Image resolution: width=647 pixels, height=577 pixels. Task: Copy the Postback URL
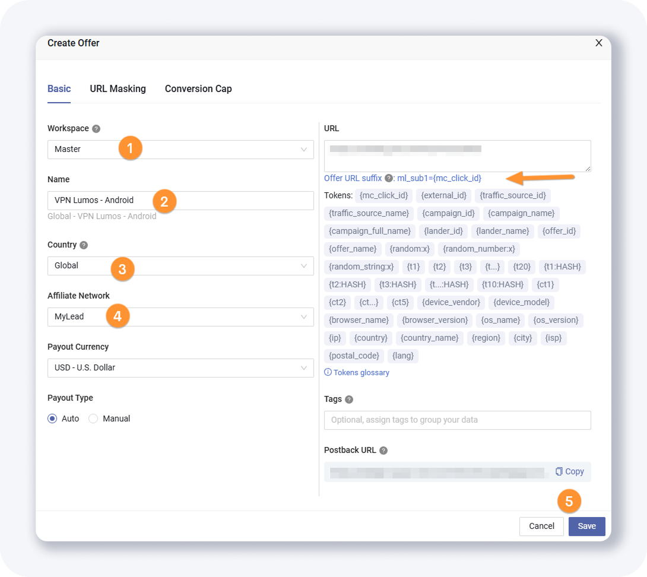tap(570, 471)
